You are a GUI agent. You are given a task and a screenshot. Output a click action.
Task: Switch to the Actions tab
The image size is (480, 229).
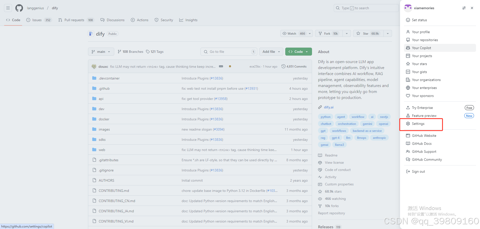coord(139,20)
